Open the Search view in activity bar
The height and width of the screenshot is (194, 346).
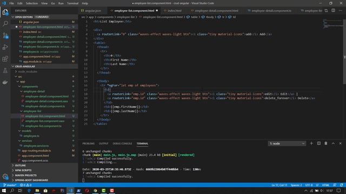5,23
